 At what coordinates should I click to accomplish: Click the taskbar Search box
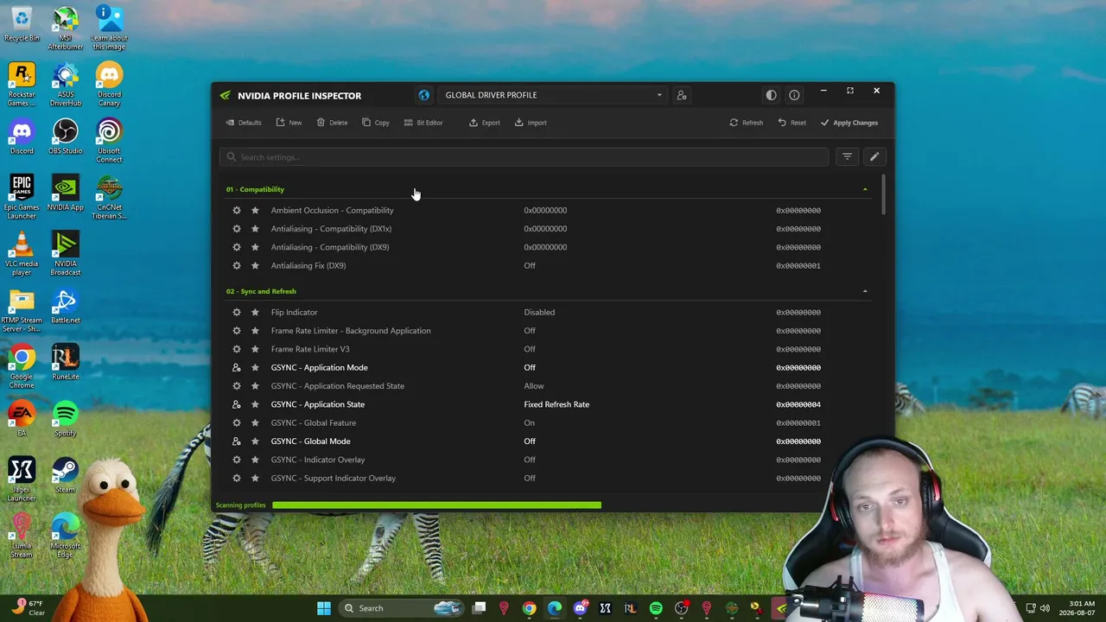(400, 608)
